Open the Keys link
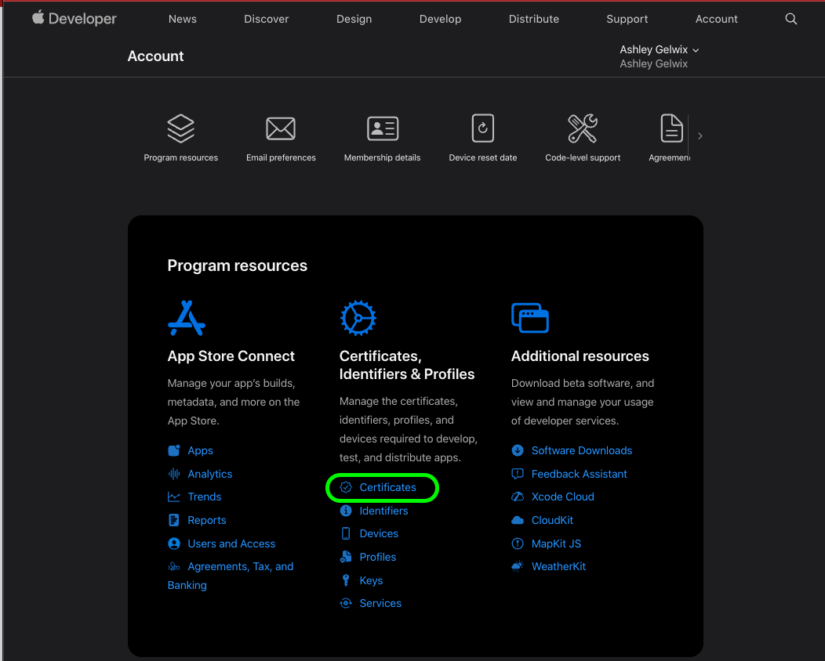 pyautogui.click(x=371, y=580)
